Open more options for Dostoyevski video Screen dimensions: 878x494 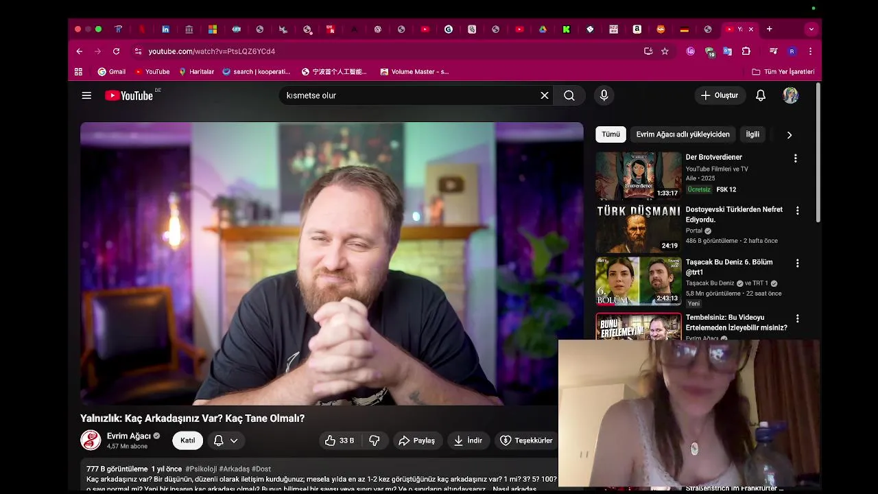pyautogui.click(x=797, y=211)
